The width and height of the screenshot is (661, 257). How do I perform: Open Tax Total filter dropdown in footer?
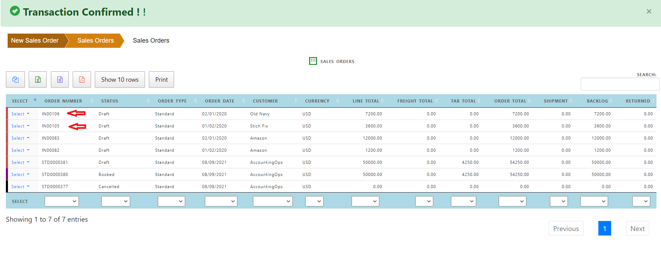[x=463, y=201]
